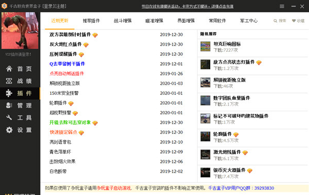This screenshot has width=309, height=195.
Task: Open the 战绩 battle record icon
Action: pos(9,81)
